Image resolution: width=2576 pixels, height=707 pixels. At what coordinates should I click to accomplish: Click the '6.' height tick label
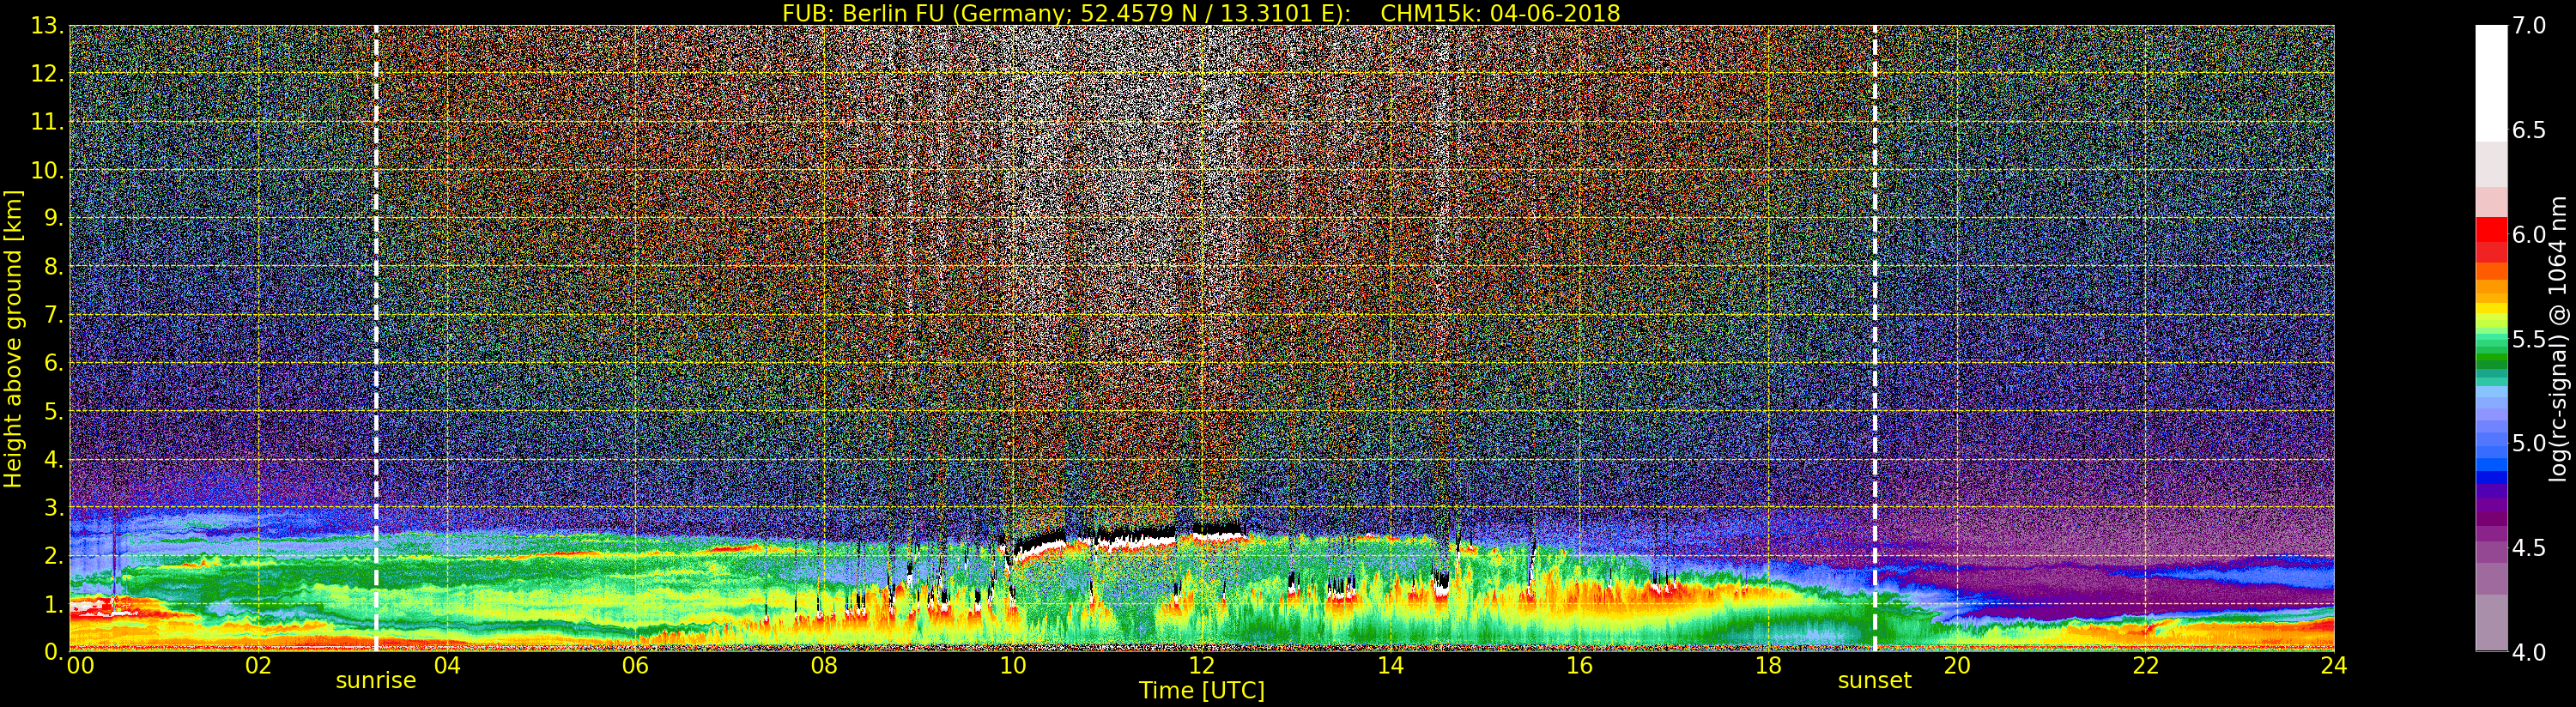tap(53, 363)
